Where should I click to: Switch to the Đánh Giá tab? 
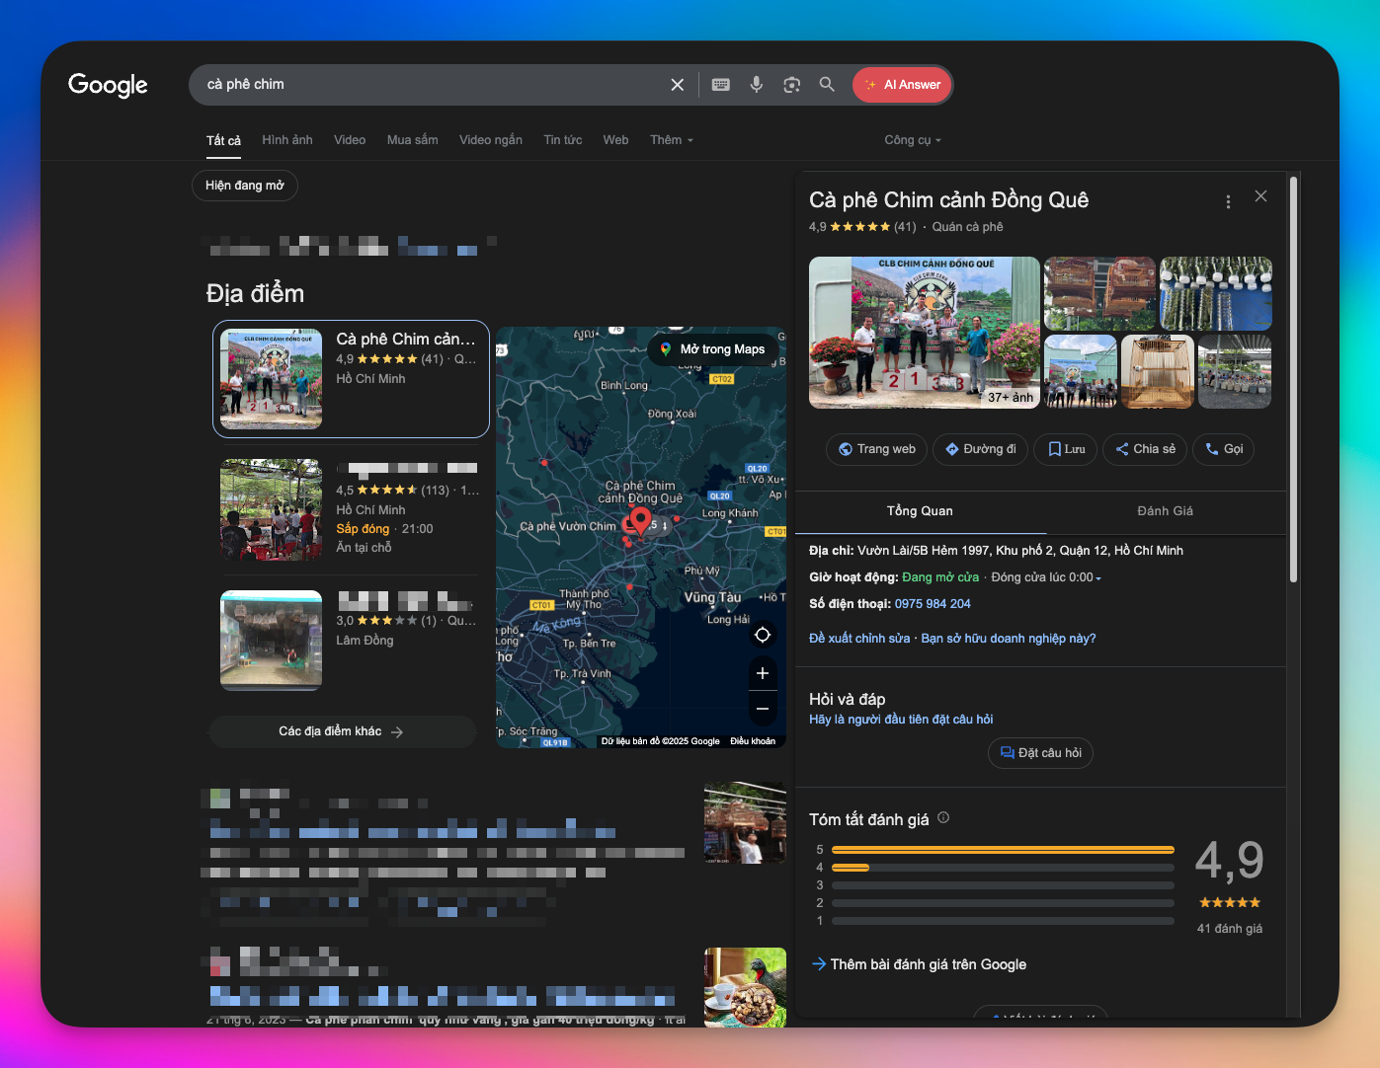[x=1165, y=511]
